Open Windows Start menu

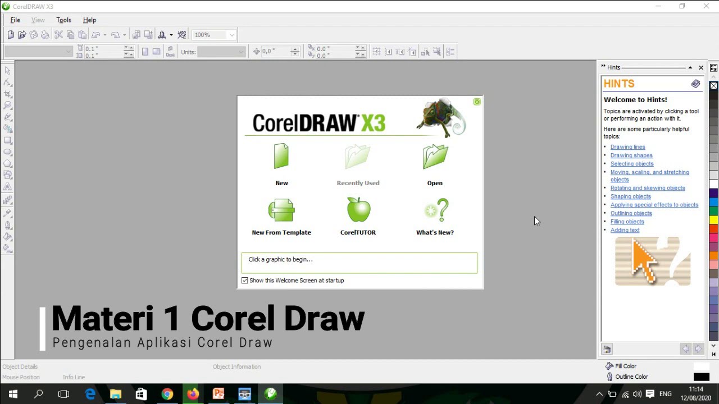point(13,394)
